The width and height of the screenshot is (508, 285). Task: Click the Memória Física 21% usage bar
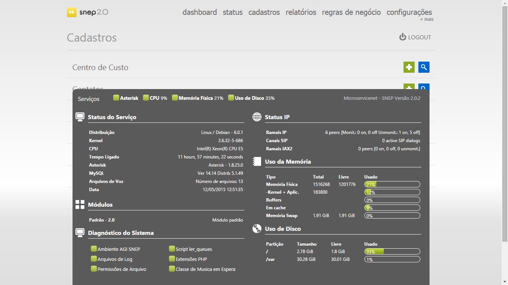[392, 184]
